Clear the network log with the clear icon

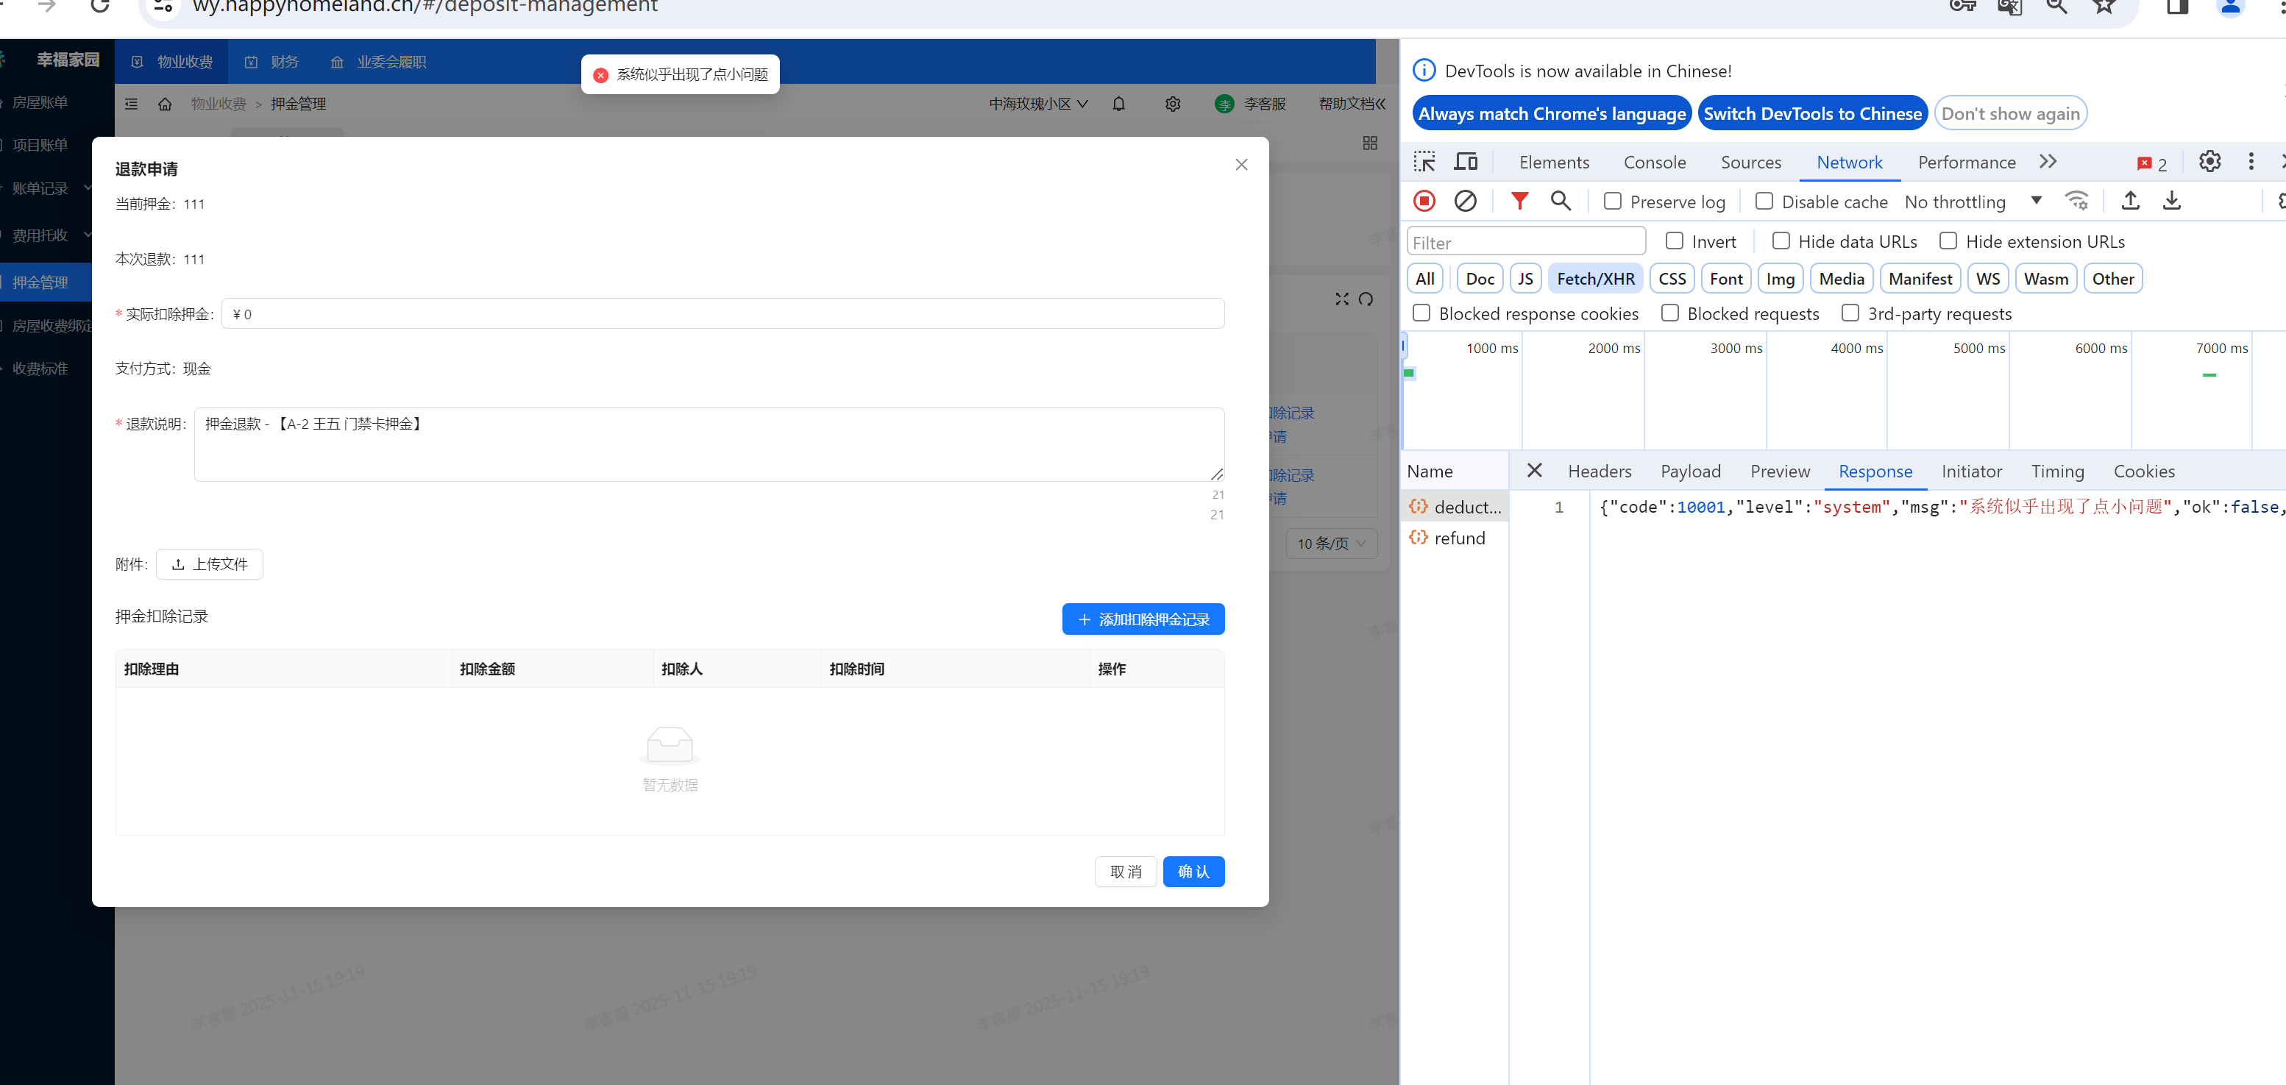(1465, 202)
